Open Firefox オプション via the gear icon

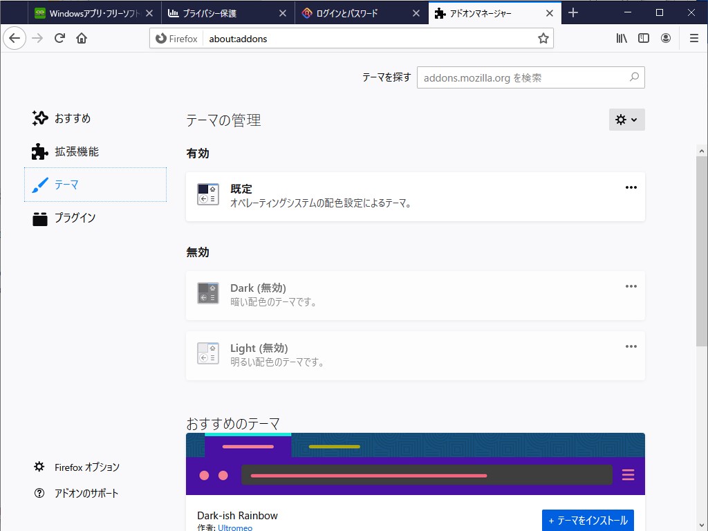(x=84, y=467)
